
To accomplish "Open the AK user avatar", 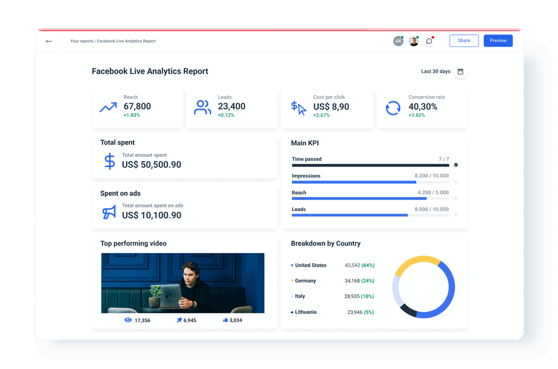I will tap(398, 41).
